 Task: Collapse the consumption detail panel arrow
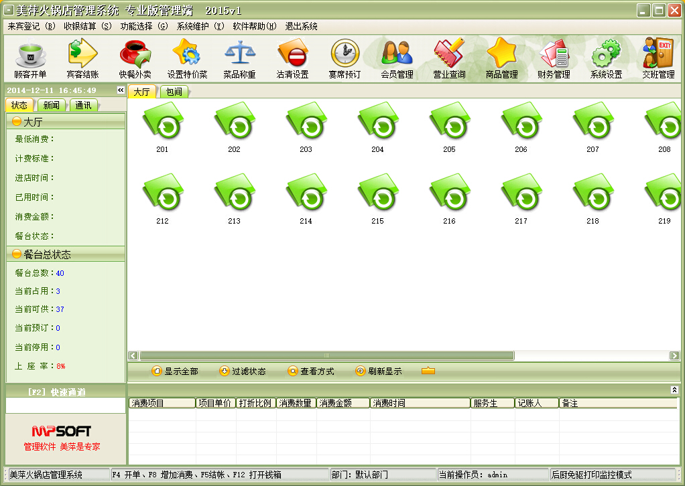point(674,390)
